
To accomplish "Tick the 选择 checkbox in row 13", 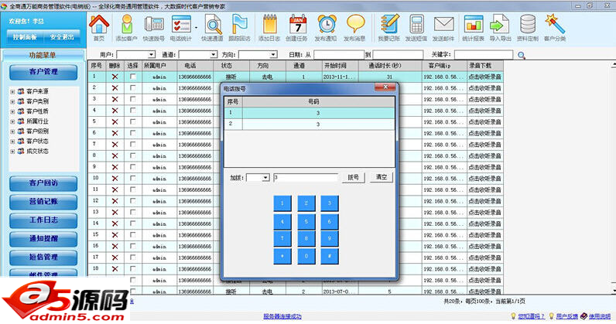I will click(133, 213).
